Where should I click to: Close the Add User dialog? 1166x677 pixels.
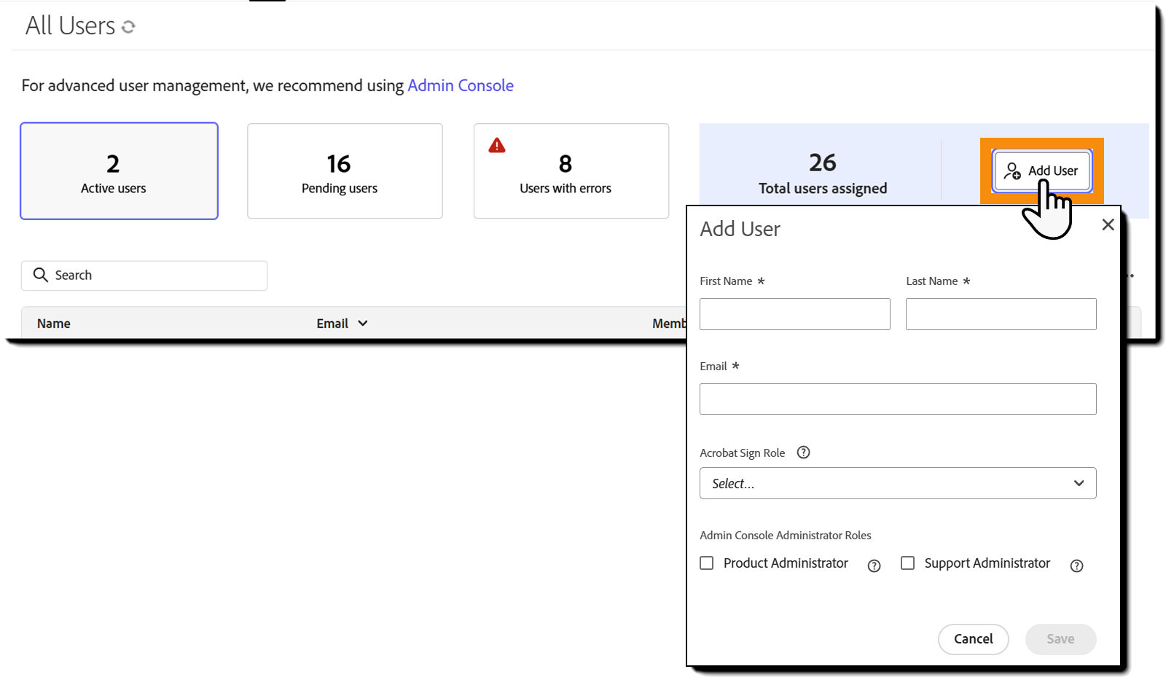point(1108,224)
